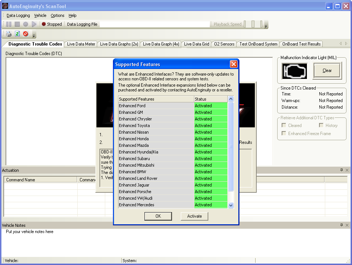Select the Enhanced Nissan row

[x=173, y=132]
